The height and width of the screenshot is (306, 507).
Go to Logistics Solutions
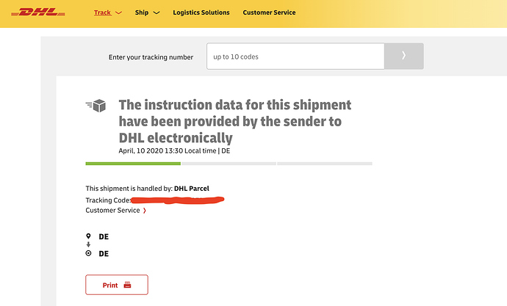point(201,12)
